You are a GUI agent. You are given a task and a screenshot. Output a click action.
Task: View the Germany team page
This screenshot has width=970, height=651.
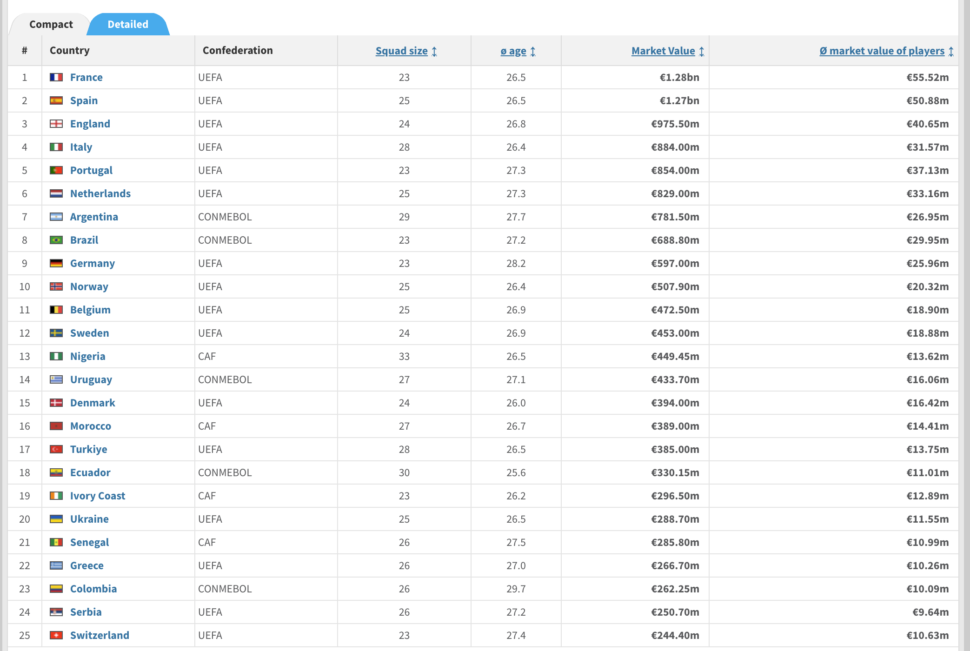pos(93,263)
